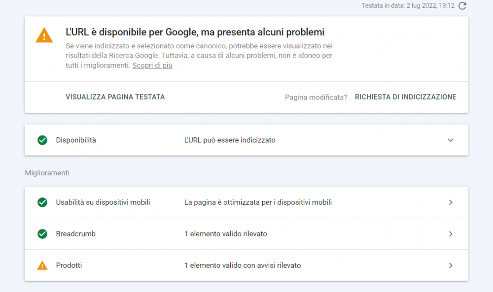Click the green check icon beside Disponibilità
The width and height of the screenshot is (493, 292).
[42, 140]
